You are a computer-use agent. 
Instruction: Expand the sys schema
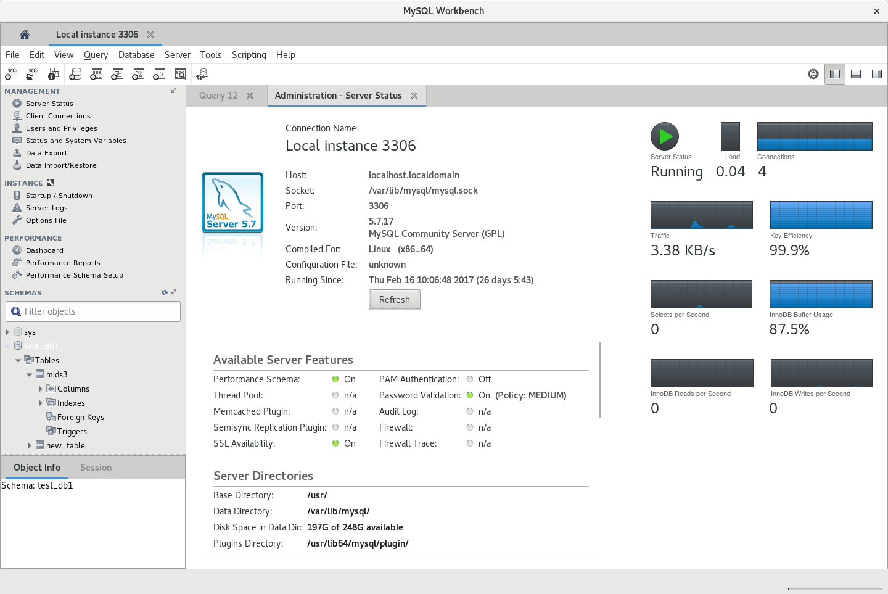[x=7, y=332]
